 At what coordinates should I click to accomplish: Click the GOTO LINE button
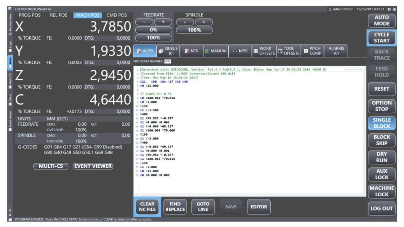coord(203,207)
